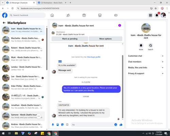Click in the Search Facebook field

(27, 15)
